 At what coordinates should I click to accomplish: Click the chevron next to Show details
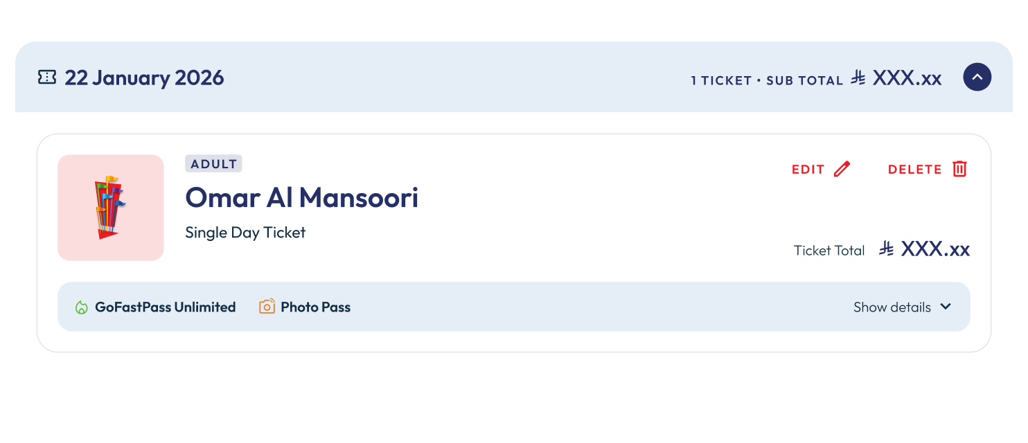(946, 307)
